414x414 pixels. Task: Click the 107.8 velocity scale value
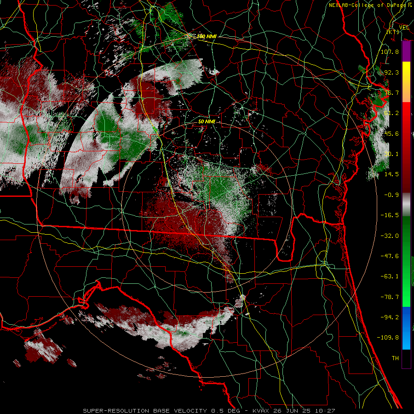point(390,52)
